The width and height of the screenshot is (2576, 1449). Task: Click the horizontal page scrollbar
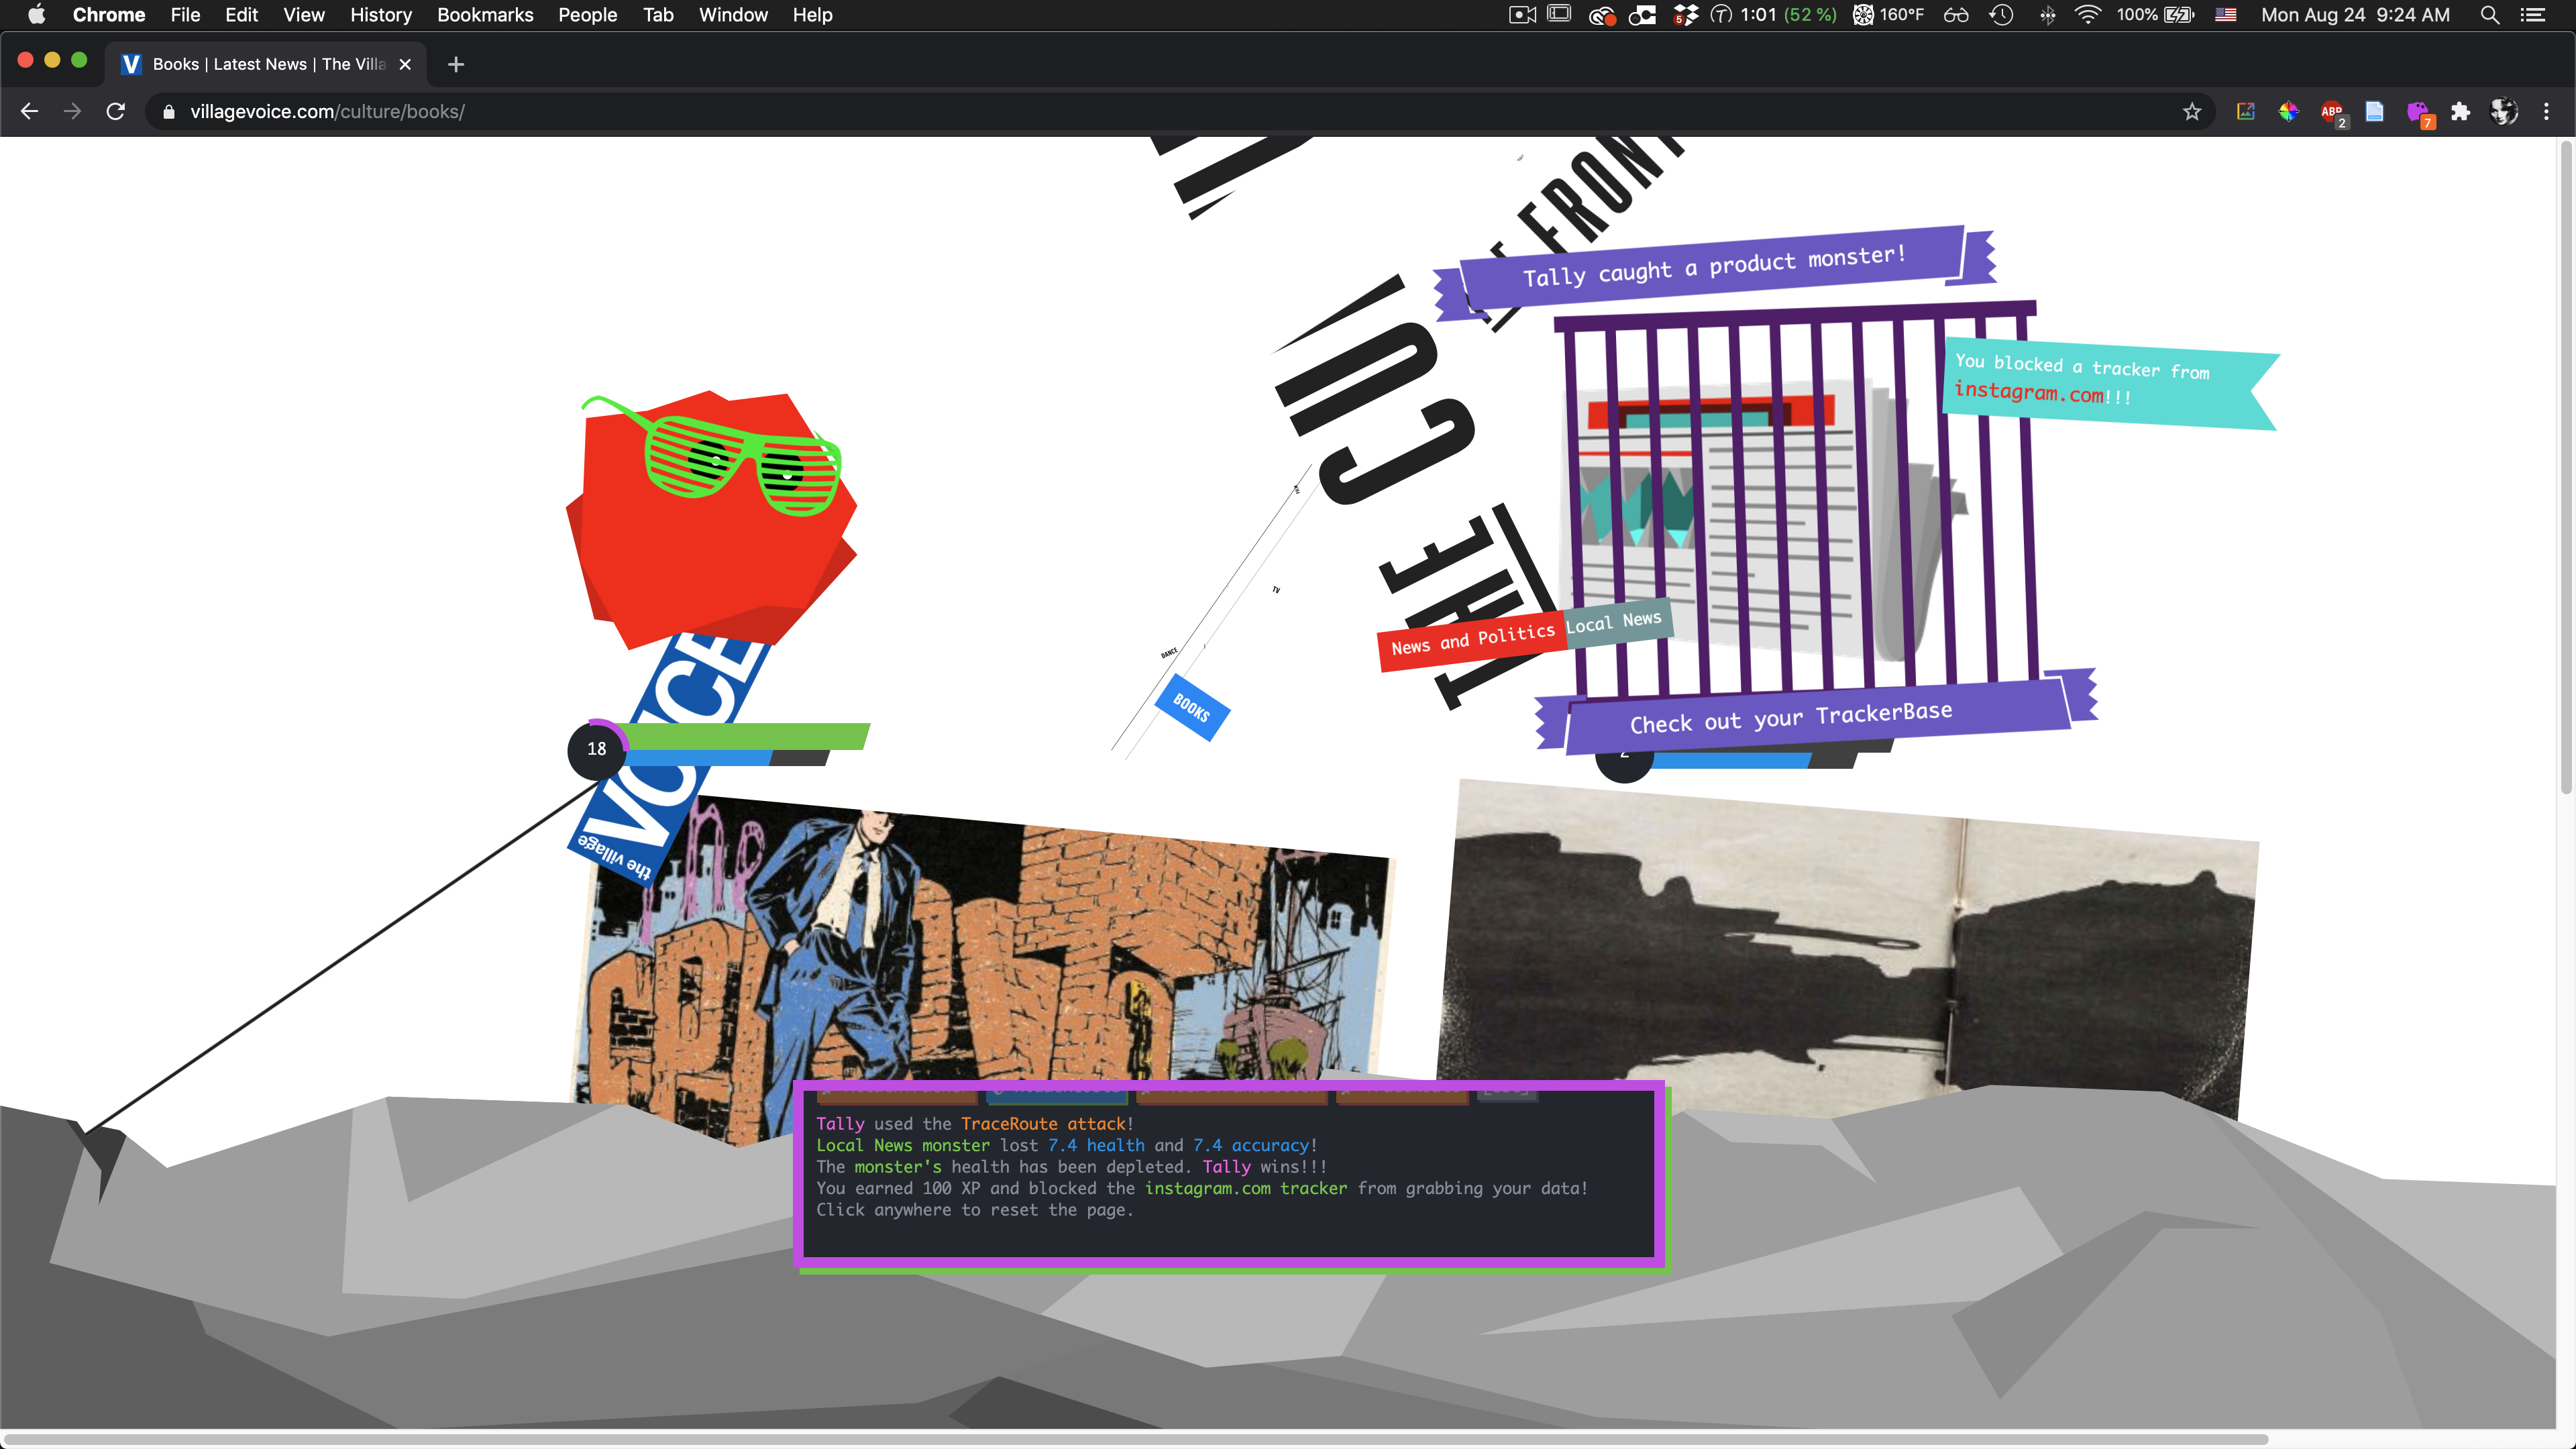click(1135, 1440)
